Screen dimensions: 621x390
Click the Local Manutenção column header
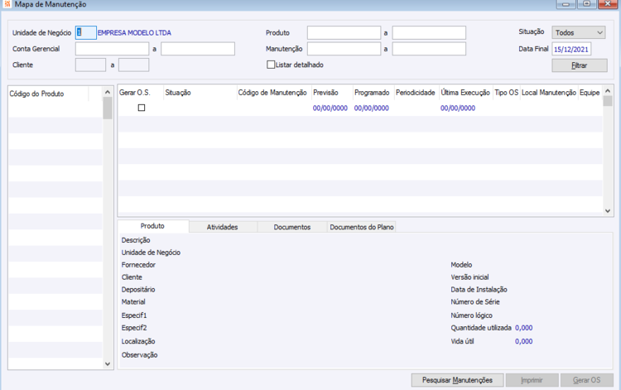(x=549, y=93)
